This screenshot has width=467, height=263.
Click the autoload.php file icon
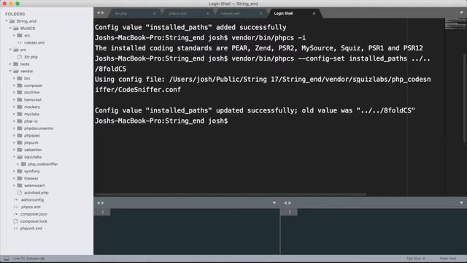tap(20, 193)
